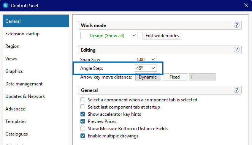Click the Work mode section header
Screen dimensions: 252x145
pos(160,25)
